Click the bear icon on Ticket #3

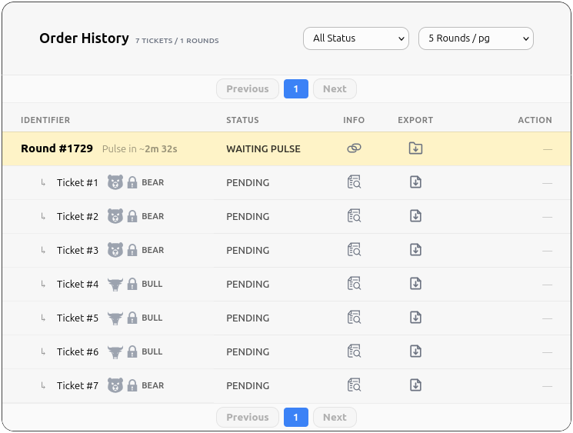[x=115, y=250]
